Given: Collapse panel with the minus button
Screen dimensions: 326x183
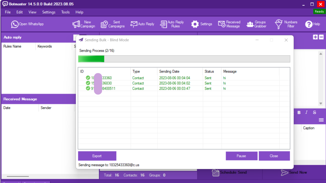Looking at the screenshot, I should [321, 37].
